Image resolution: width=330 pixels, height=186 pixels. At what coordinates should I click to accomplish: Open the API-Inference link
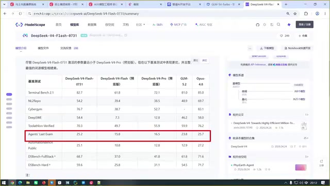tap(258, 65)
